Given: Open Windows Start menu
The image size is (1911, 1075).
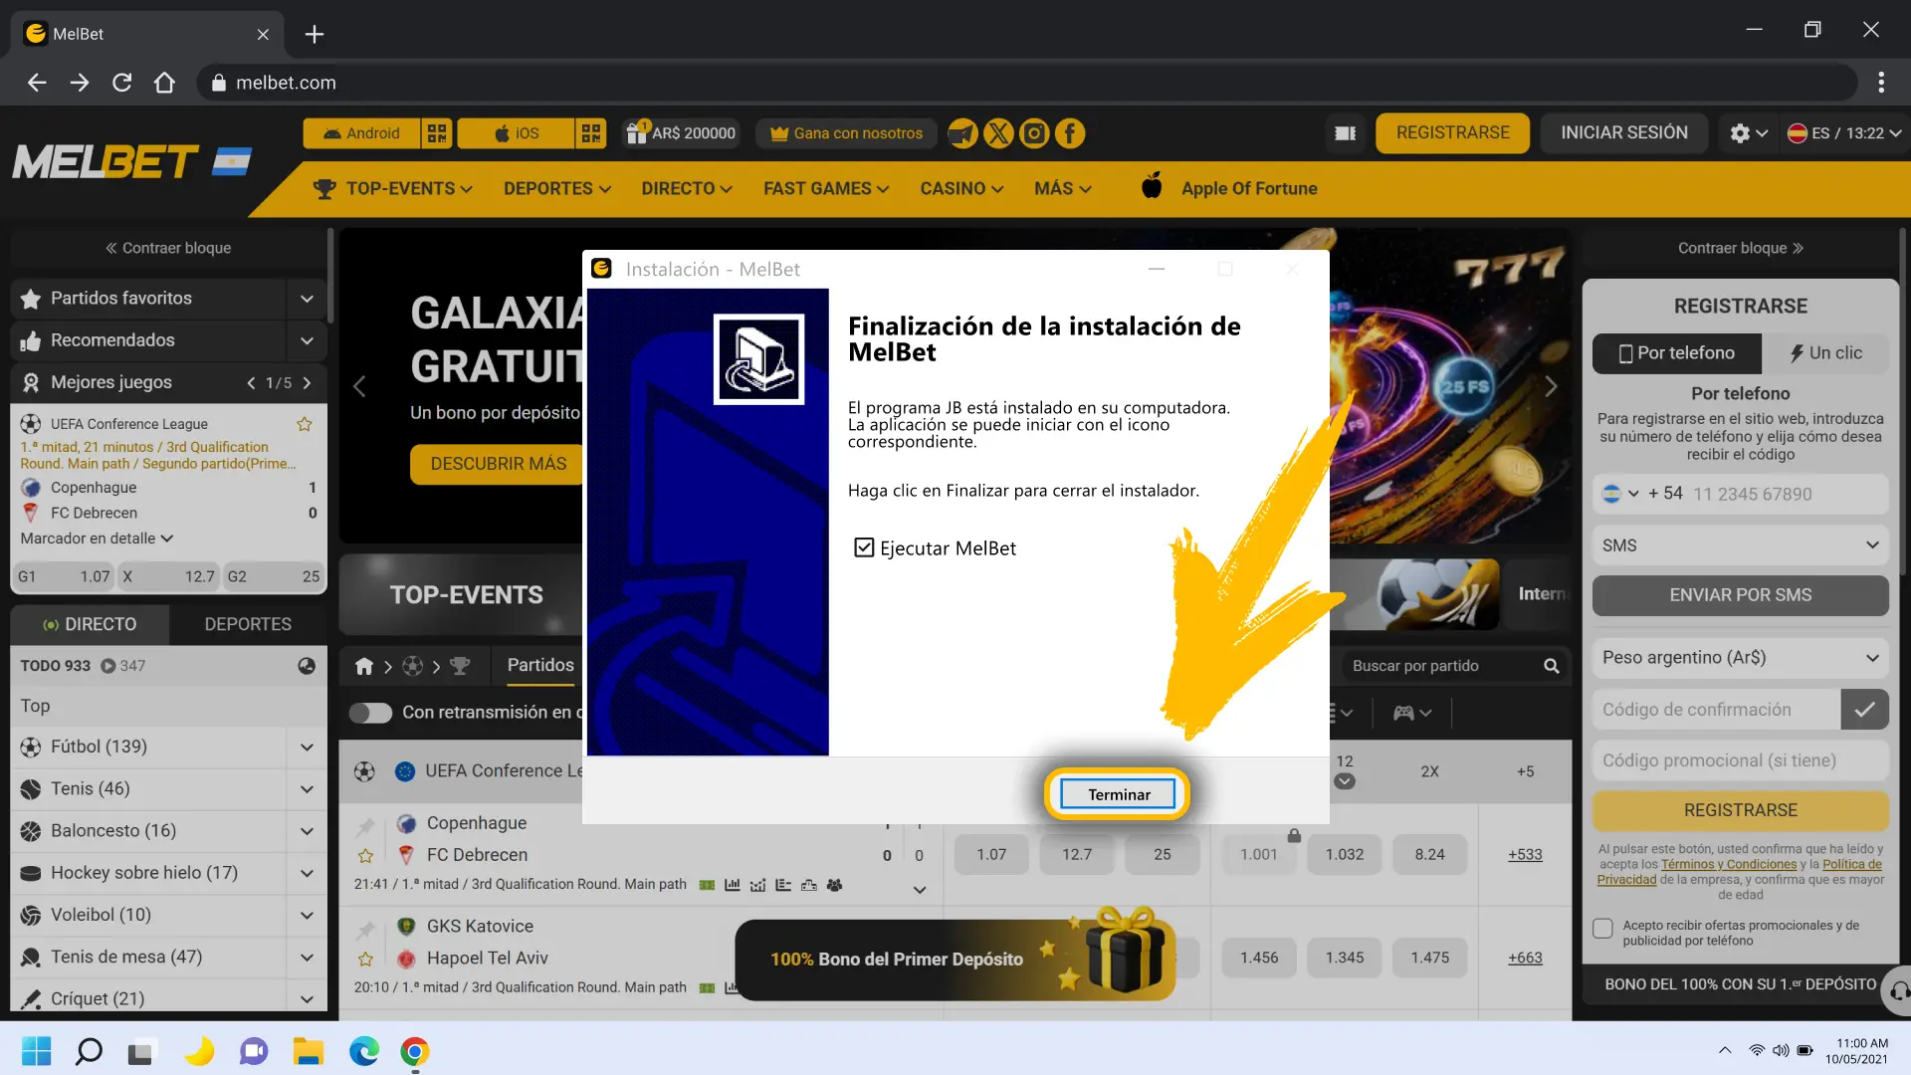Looking at the screenshot, I should (37, 1051).
